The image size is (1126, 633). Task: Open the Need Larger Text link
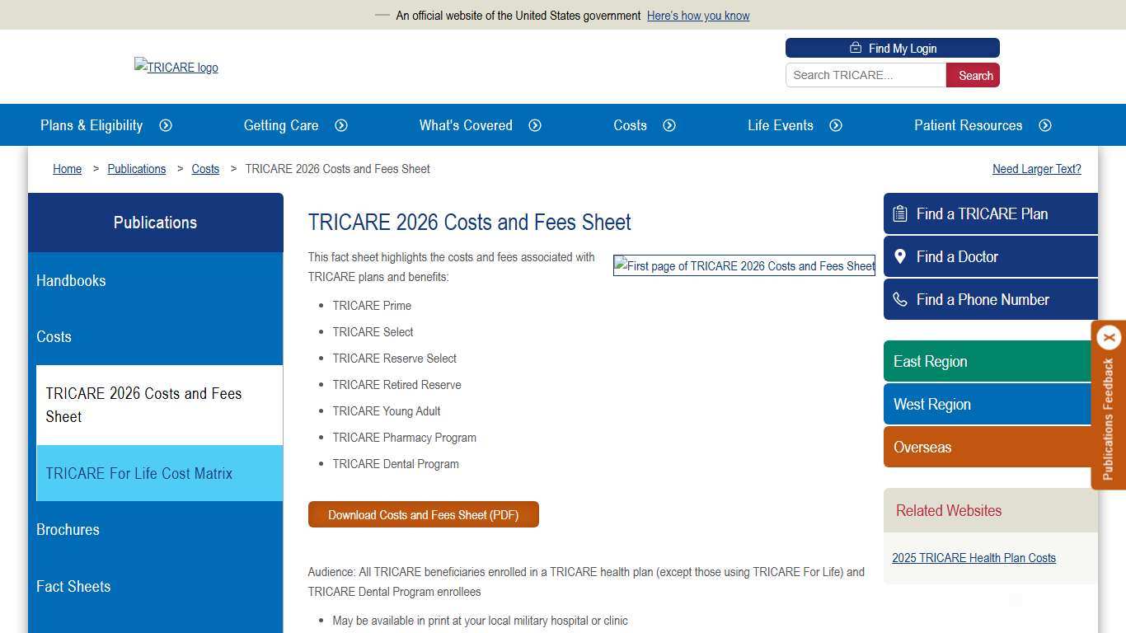point(1036,169)
